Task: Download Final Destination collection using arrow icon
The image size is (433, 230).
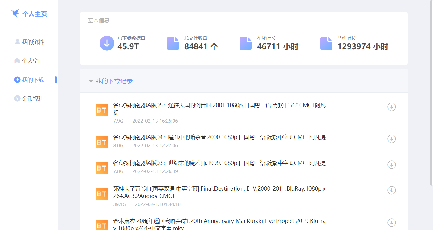Action: tap(391, 190)
